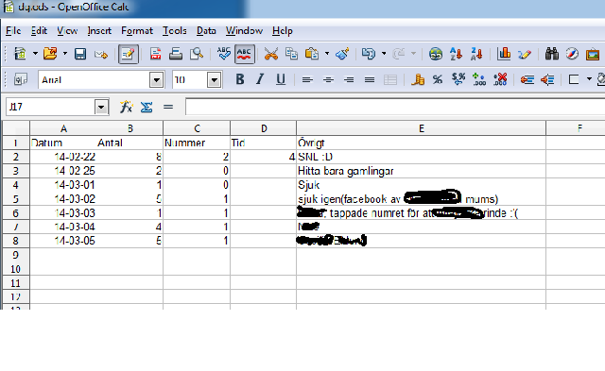Open the Navigator compass icon

pyautogui.click(x=572, y=54)
